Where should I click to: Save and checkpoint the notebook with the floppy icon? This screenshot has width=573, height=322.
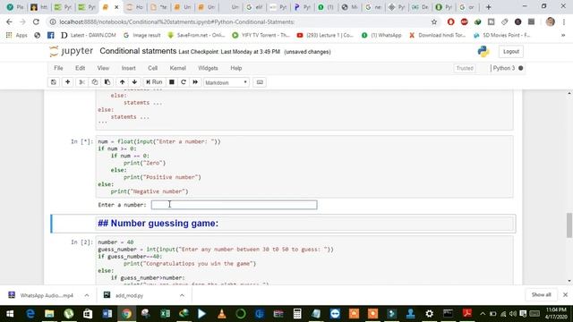(54, 82)
